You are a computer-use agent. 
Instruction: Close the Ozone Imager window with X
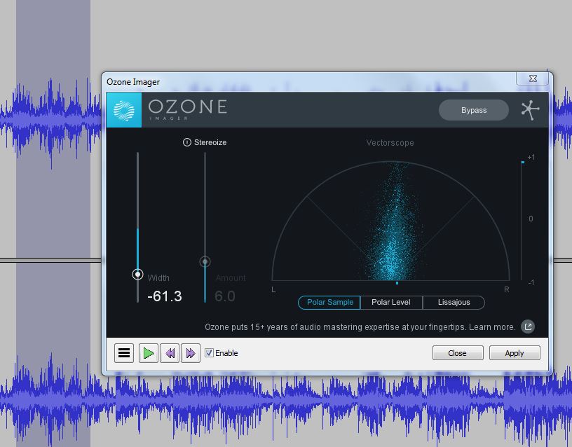click(533, 78)
